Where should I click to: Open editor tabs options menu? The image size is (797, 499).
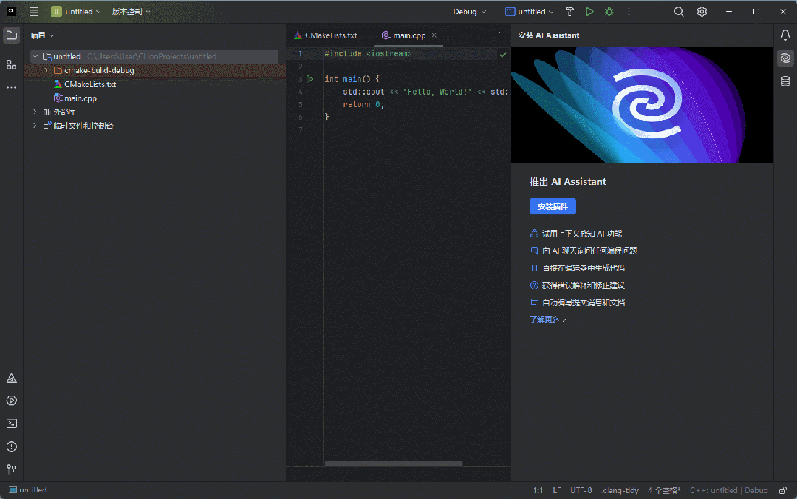(x=499, y=35)
